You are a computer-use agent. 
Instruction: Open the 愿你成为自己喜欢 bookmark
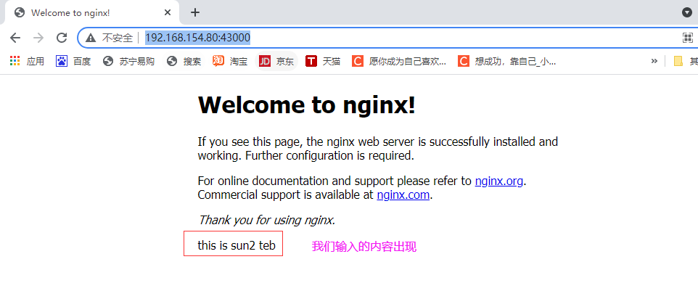399,62
